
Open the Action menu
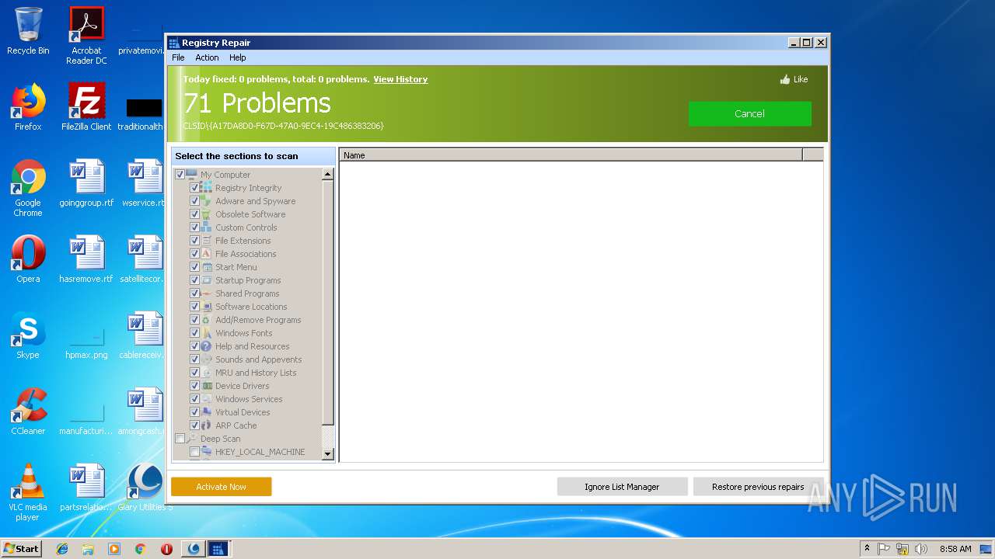click(x=207, y=57)
